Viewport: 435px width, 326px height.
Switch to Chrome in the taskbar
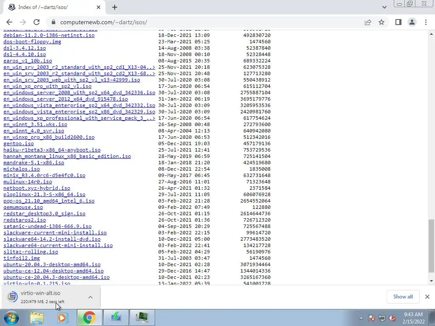pyautogui.click(x=89, y=318)
